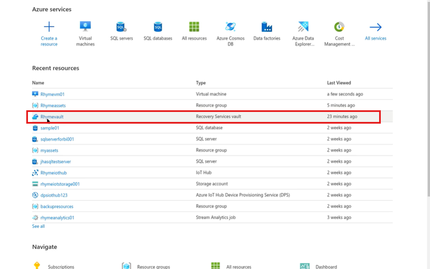Click the 'a few seconds ago' cell
This screenshot has width=430, height=269.
[345, 94]
